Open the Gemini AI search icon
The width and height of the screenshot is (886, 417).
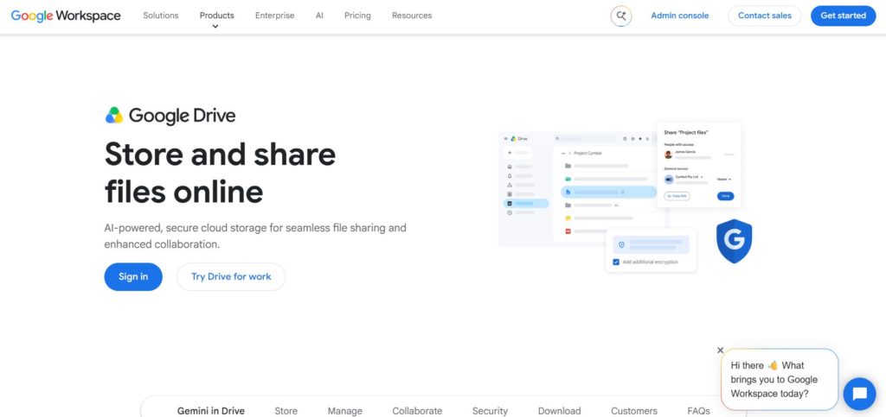pyautogui.click(x=621, y=16)
